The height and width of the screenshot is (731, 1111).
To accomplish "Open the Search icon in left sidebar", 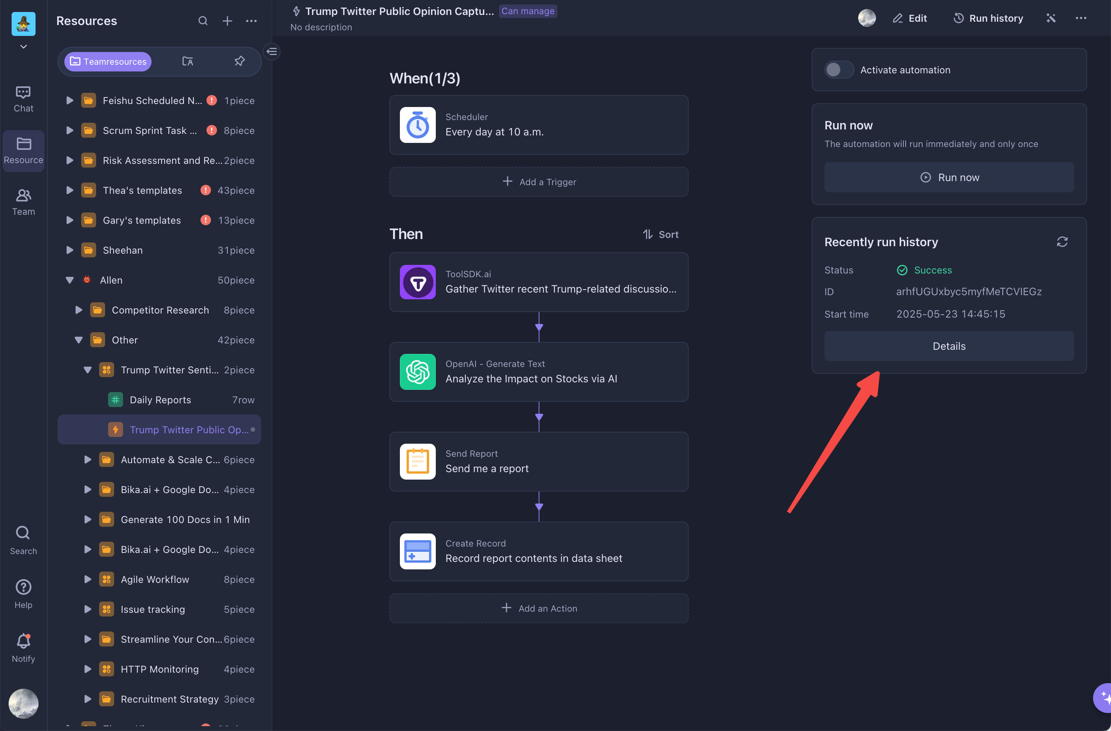I will point(23,541).
